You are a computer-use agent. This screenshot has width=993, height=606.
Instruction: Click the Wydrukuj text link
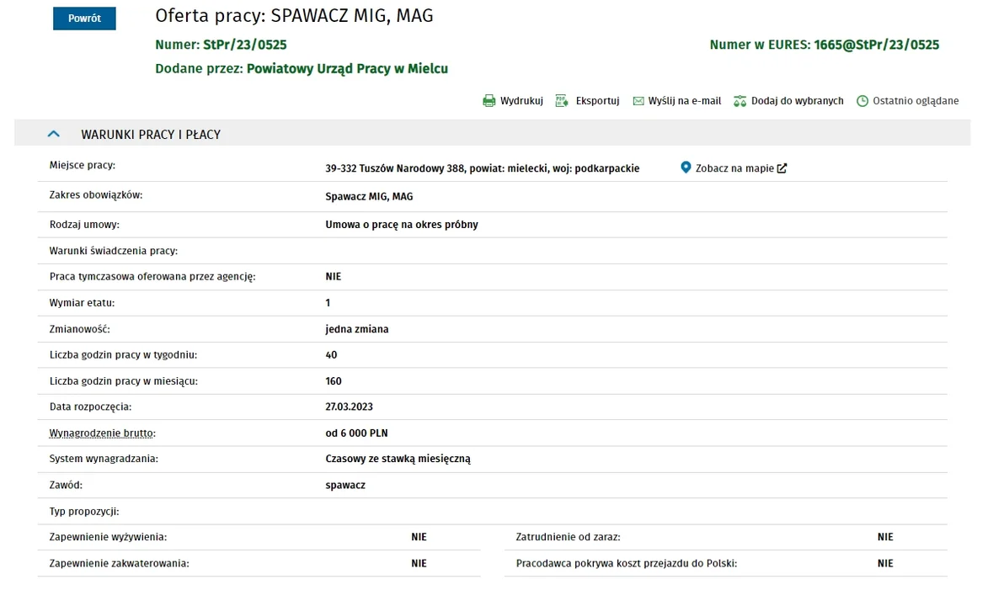(521, 101)
